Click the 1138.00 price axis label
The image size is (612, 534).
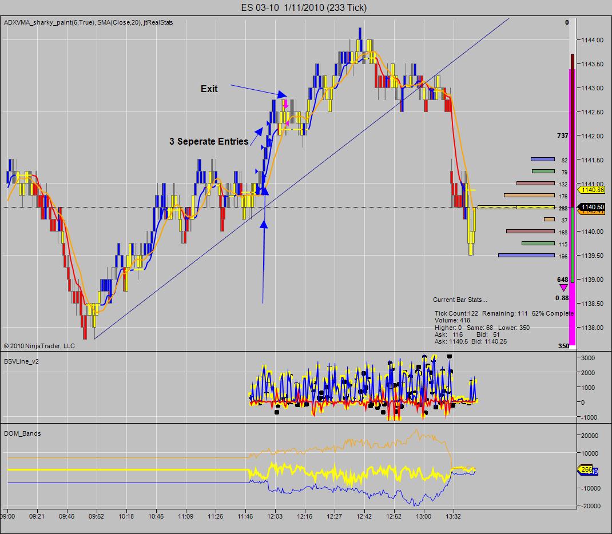(x=592, y=328)
